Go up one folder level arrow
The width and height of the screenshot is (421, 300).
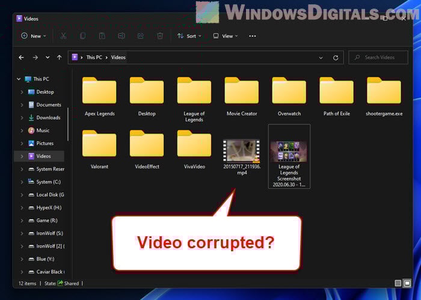pyautogui.click(x=60, y=58)
